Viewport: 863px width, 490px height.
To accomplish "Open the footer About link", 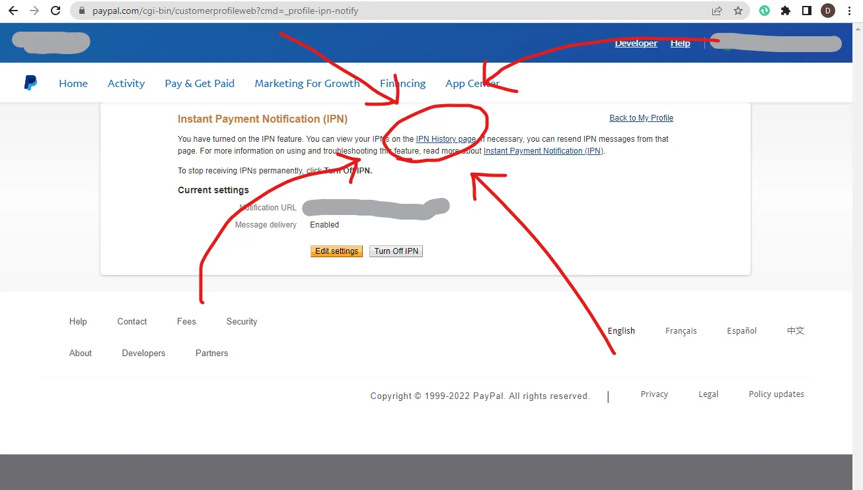I will click(81, 353).
